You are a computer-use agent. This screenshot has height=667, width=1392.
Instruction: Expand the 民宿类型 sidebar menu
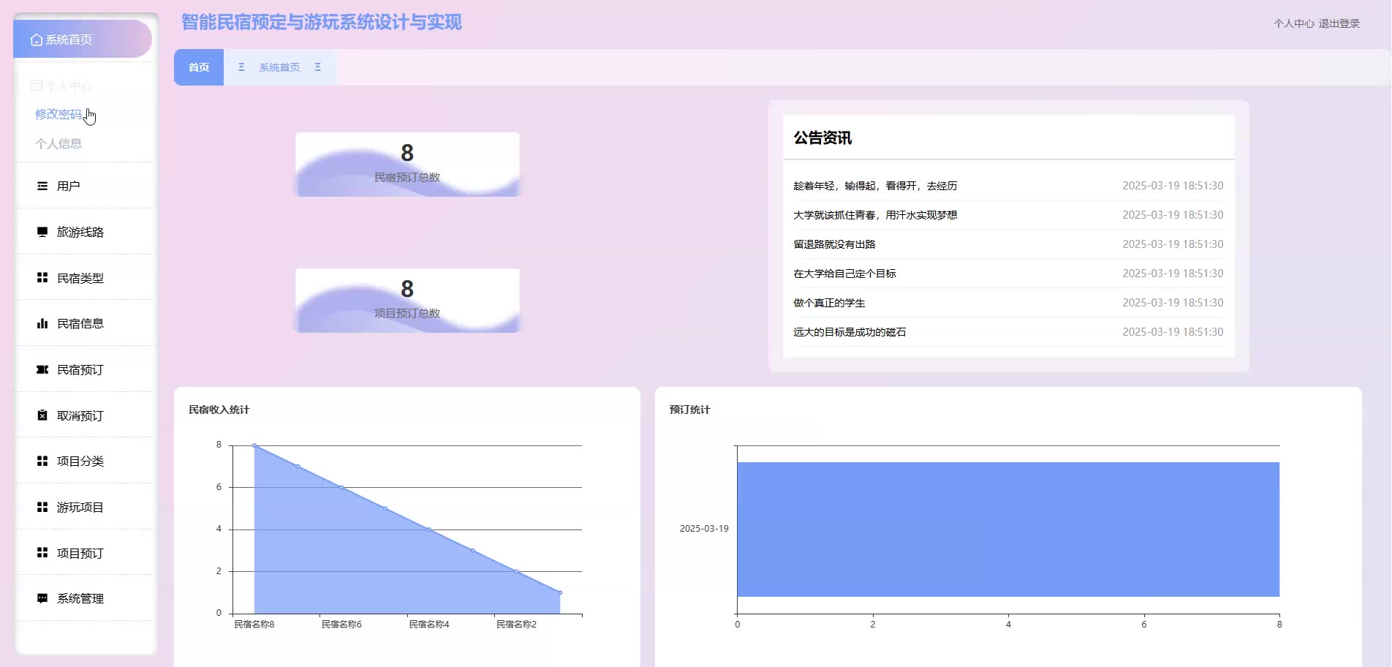tap(86, 278)
